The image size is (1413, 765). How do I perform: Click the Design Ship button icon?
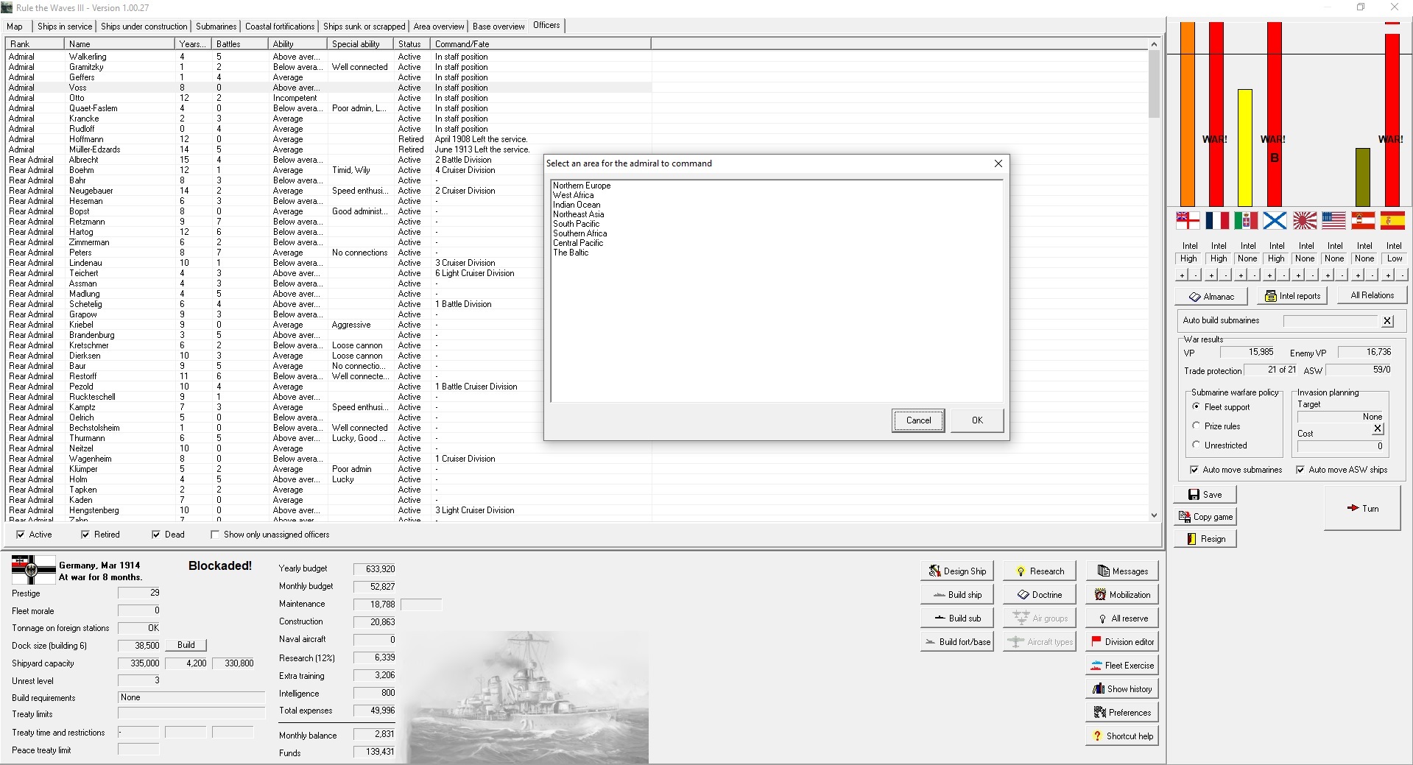point(934,571)
